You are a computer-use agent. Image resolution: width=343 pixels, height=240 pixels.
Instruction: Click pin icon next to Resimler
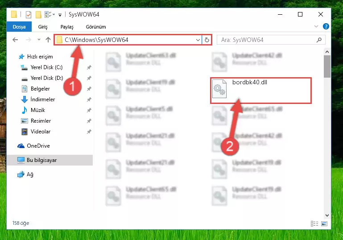[x=89, y=121]
